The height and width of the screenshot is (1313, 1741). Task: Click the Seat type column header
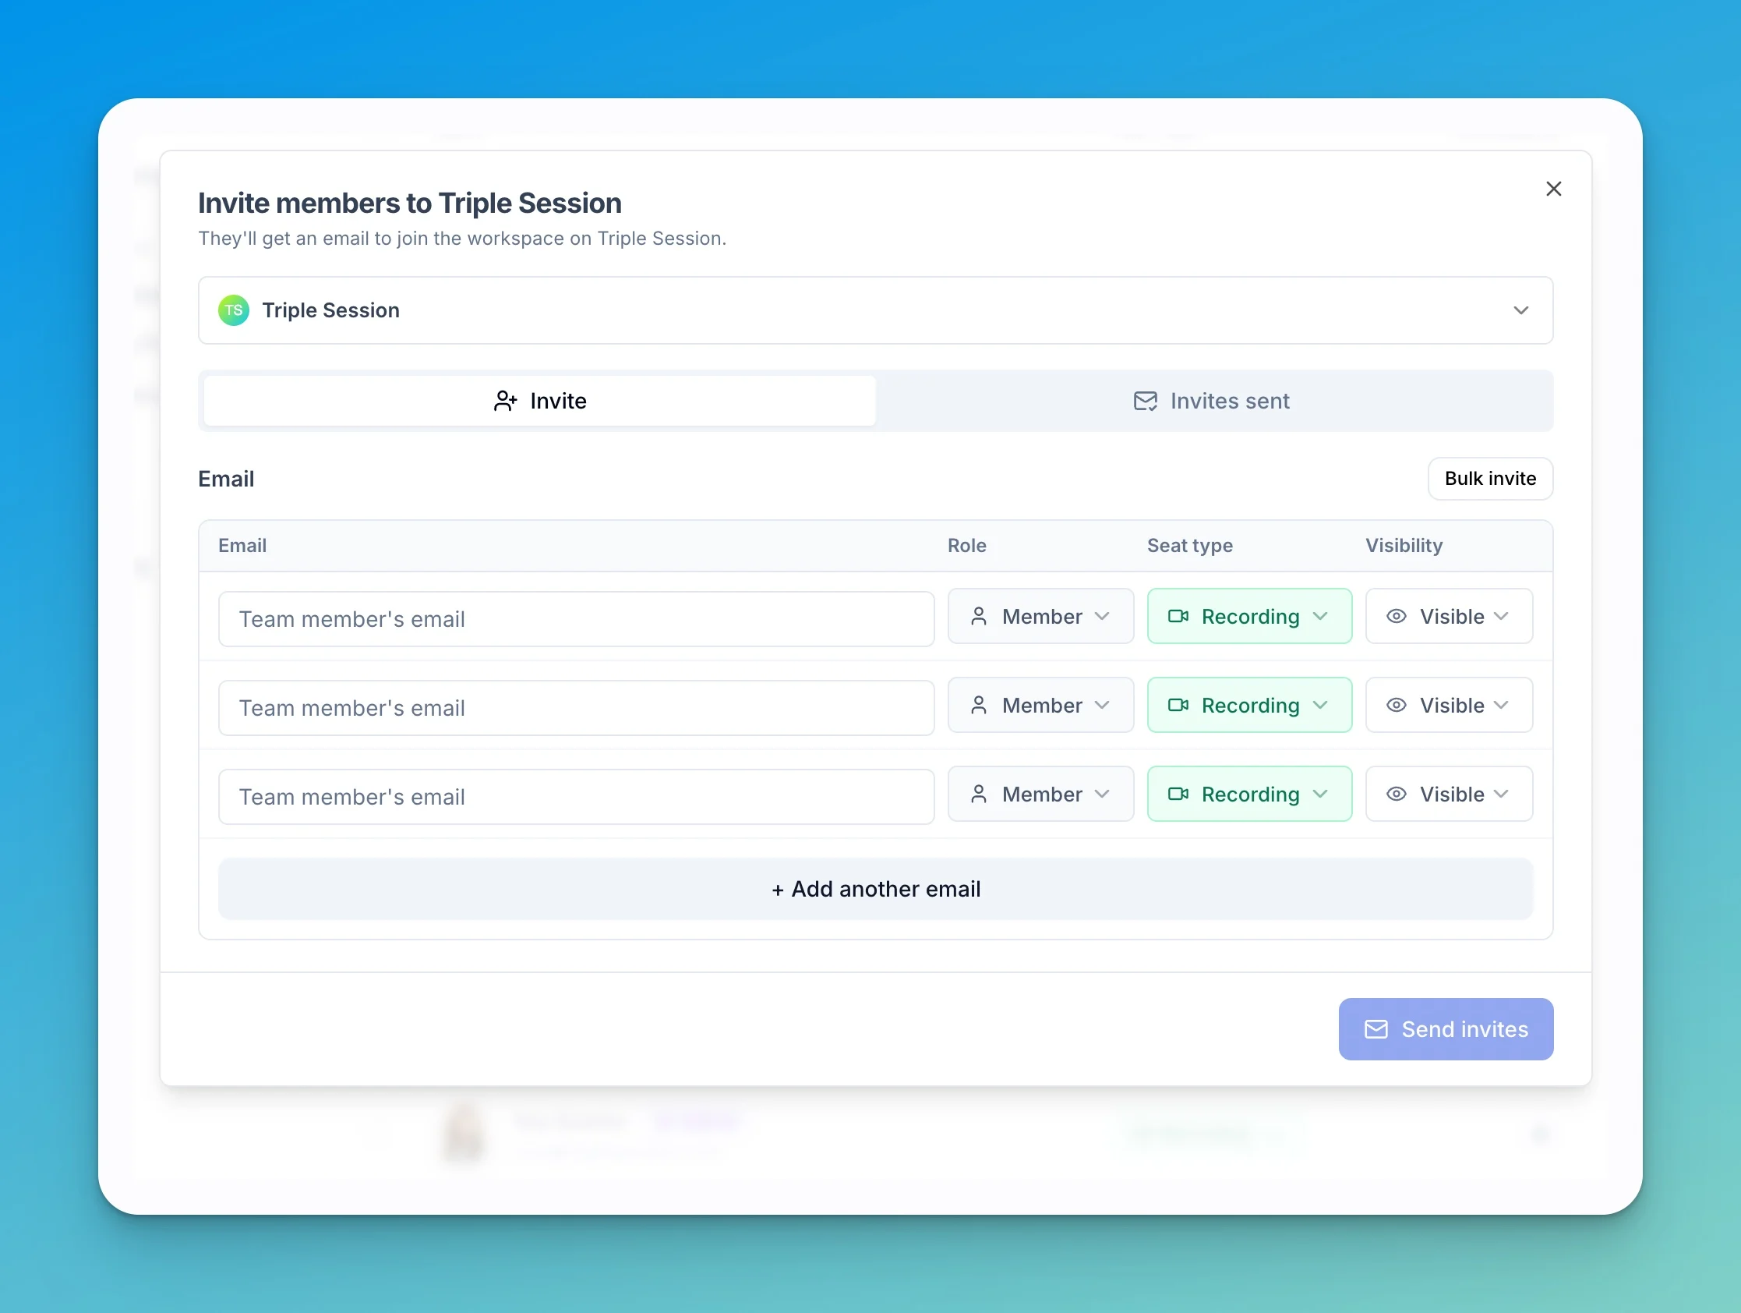coord(1189,546)
